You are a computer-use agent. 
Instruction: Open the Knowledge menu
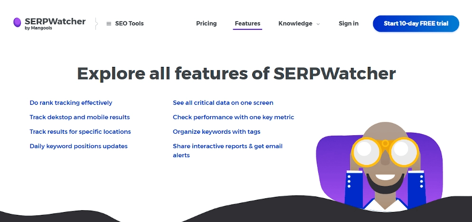point(295,23)
